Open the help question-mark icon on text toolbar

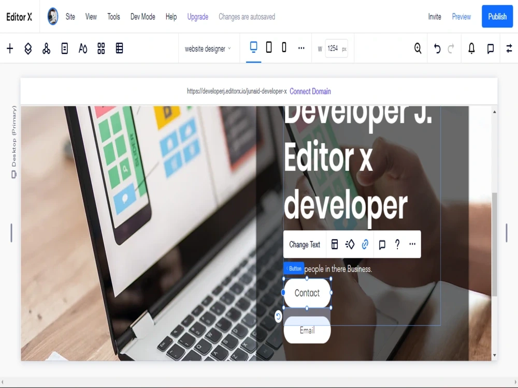click(397, 244)
